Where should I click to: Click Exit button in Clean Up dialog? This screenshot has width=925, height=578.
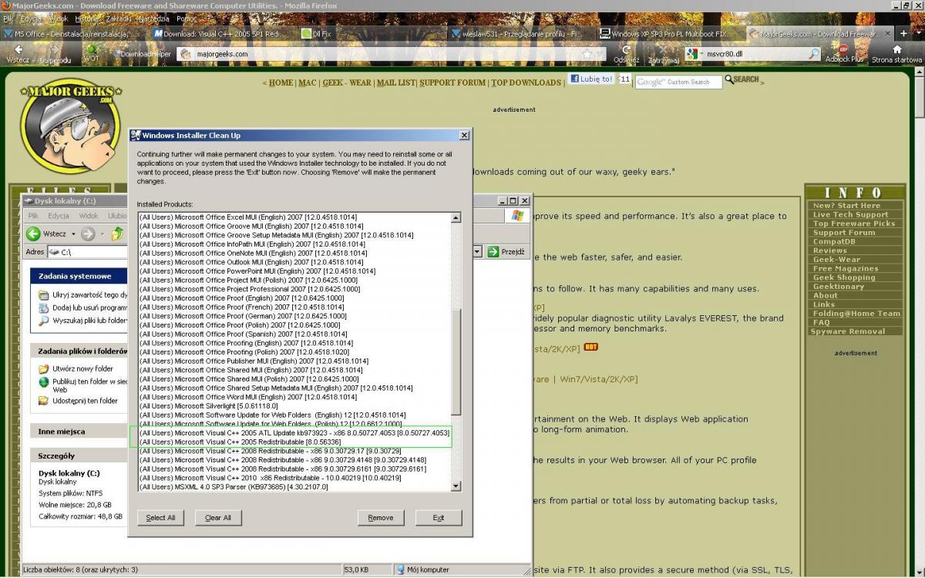(439, 518)
